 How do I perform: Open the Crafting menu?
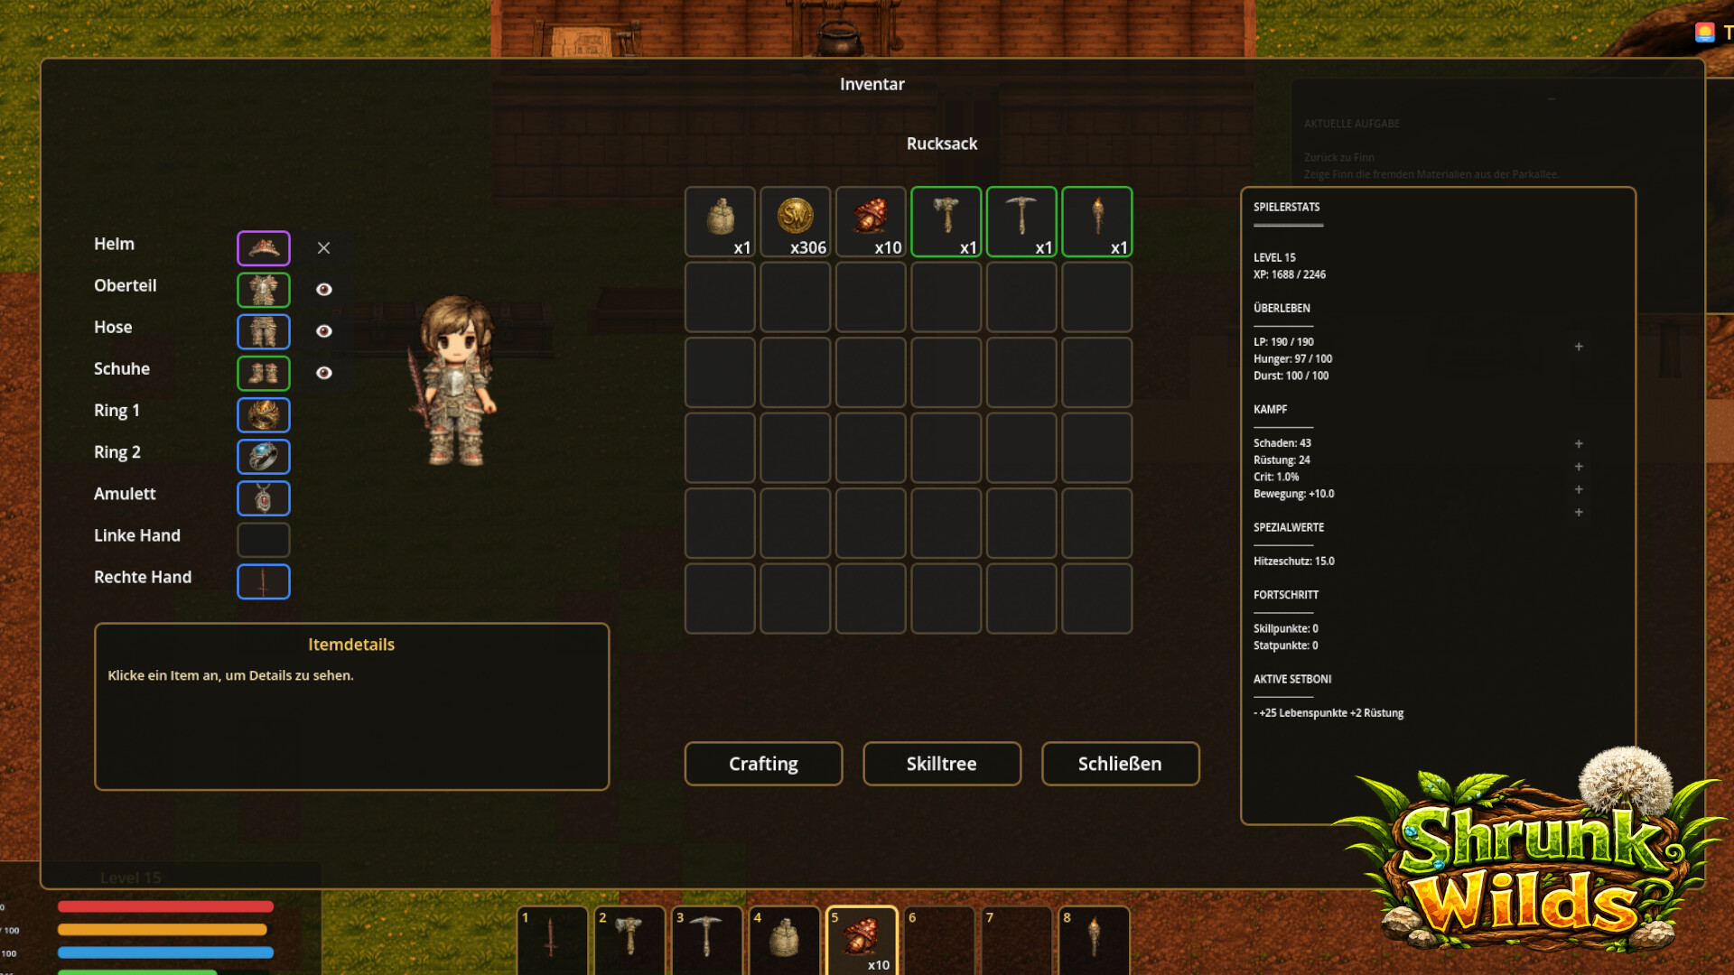click(x=764, y=765)
